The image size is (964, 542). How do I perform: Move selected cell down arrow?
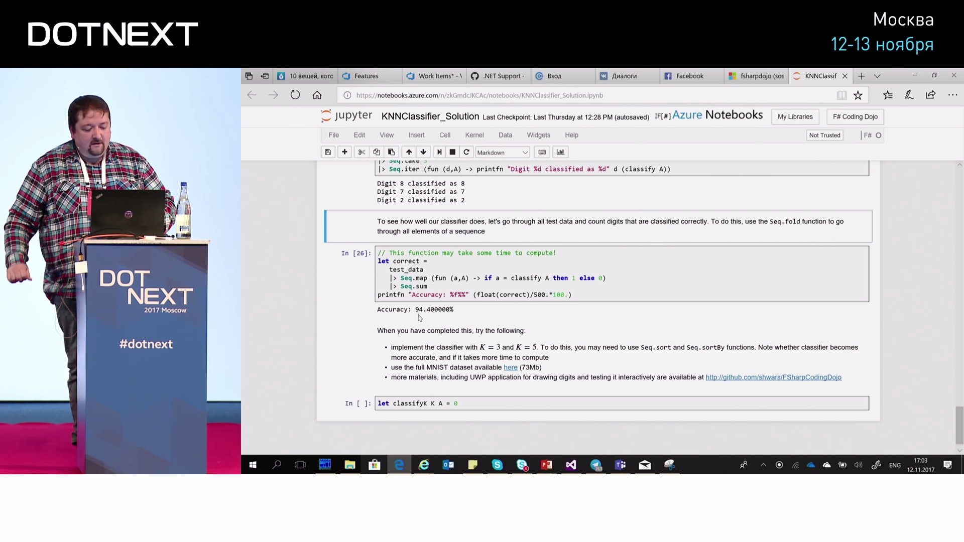pyautogui.click(x=423, y=152)
